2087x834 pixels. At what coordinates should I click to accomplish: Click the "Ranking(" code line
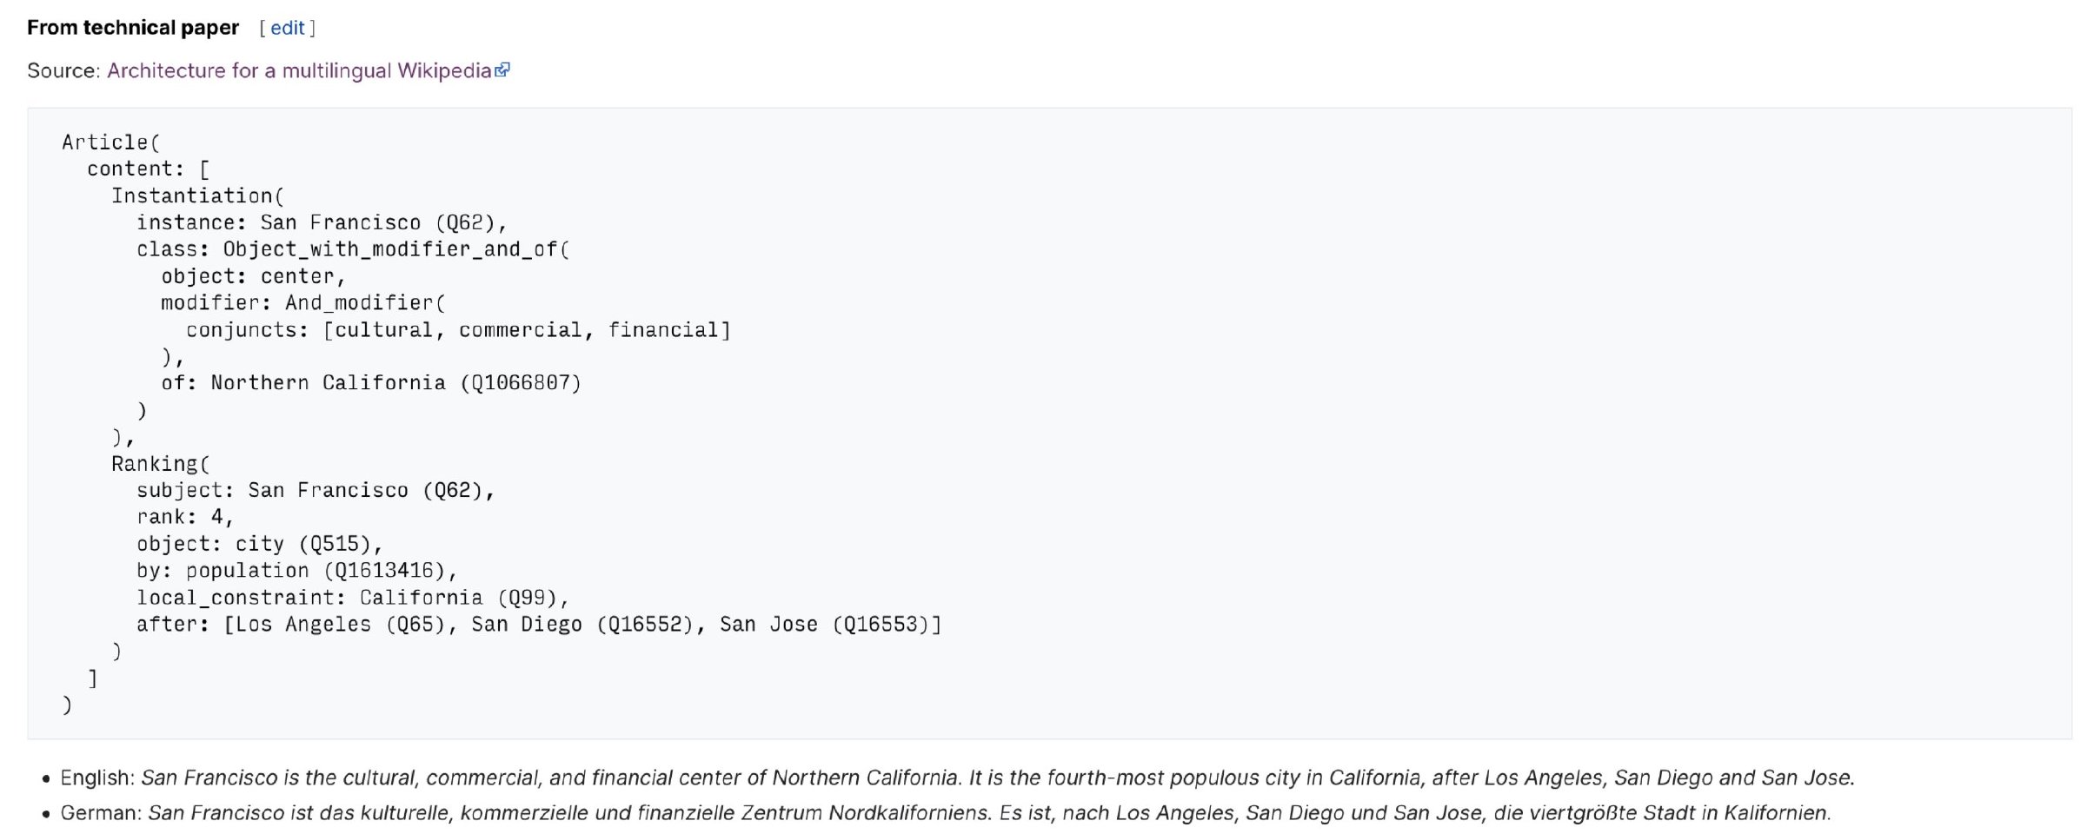click(160, 464)
